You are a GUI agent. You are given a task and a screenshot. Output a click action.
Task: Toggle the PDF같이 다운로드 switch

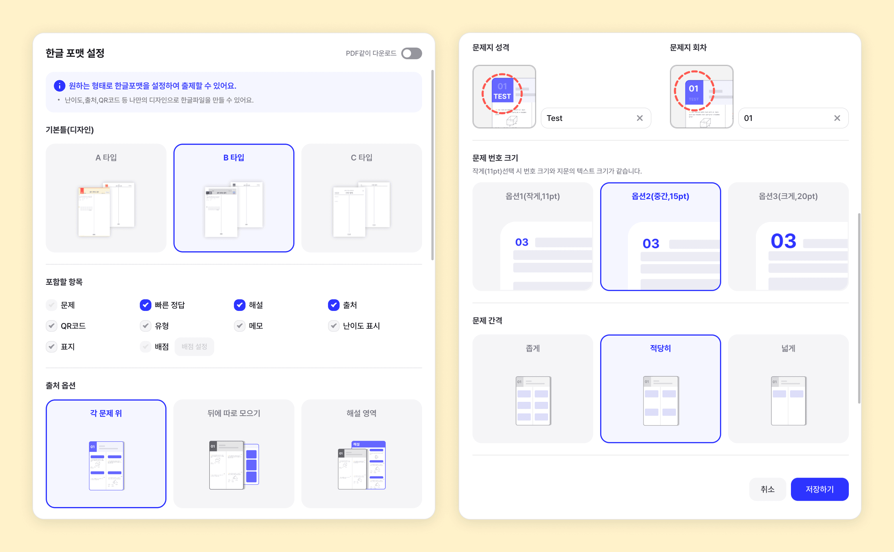(411, 53)
